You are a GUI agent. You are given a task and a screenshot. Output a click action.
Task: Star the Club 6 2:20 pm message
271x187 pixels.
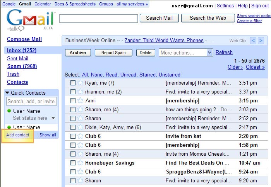coord(80,136)
